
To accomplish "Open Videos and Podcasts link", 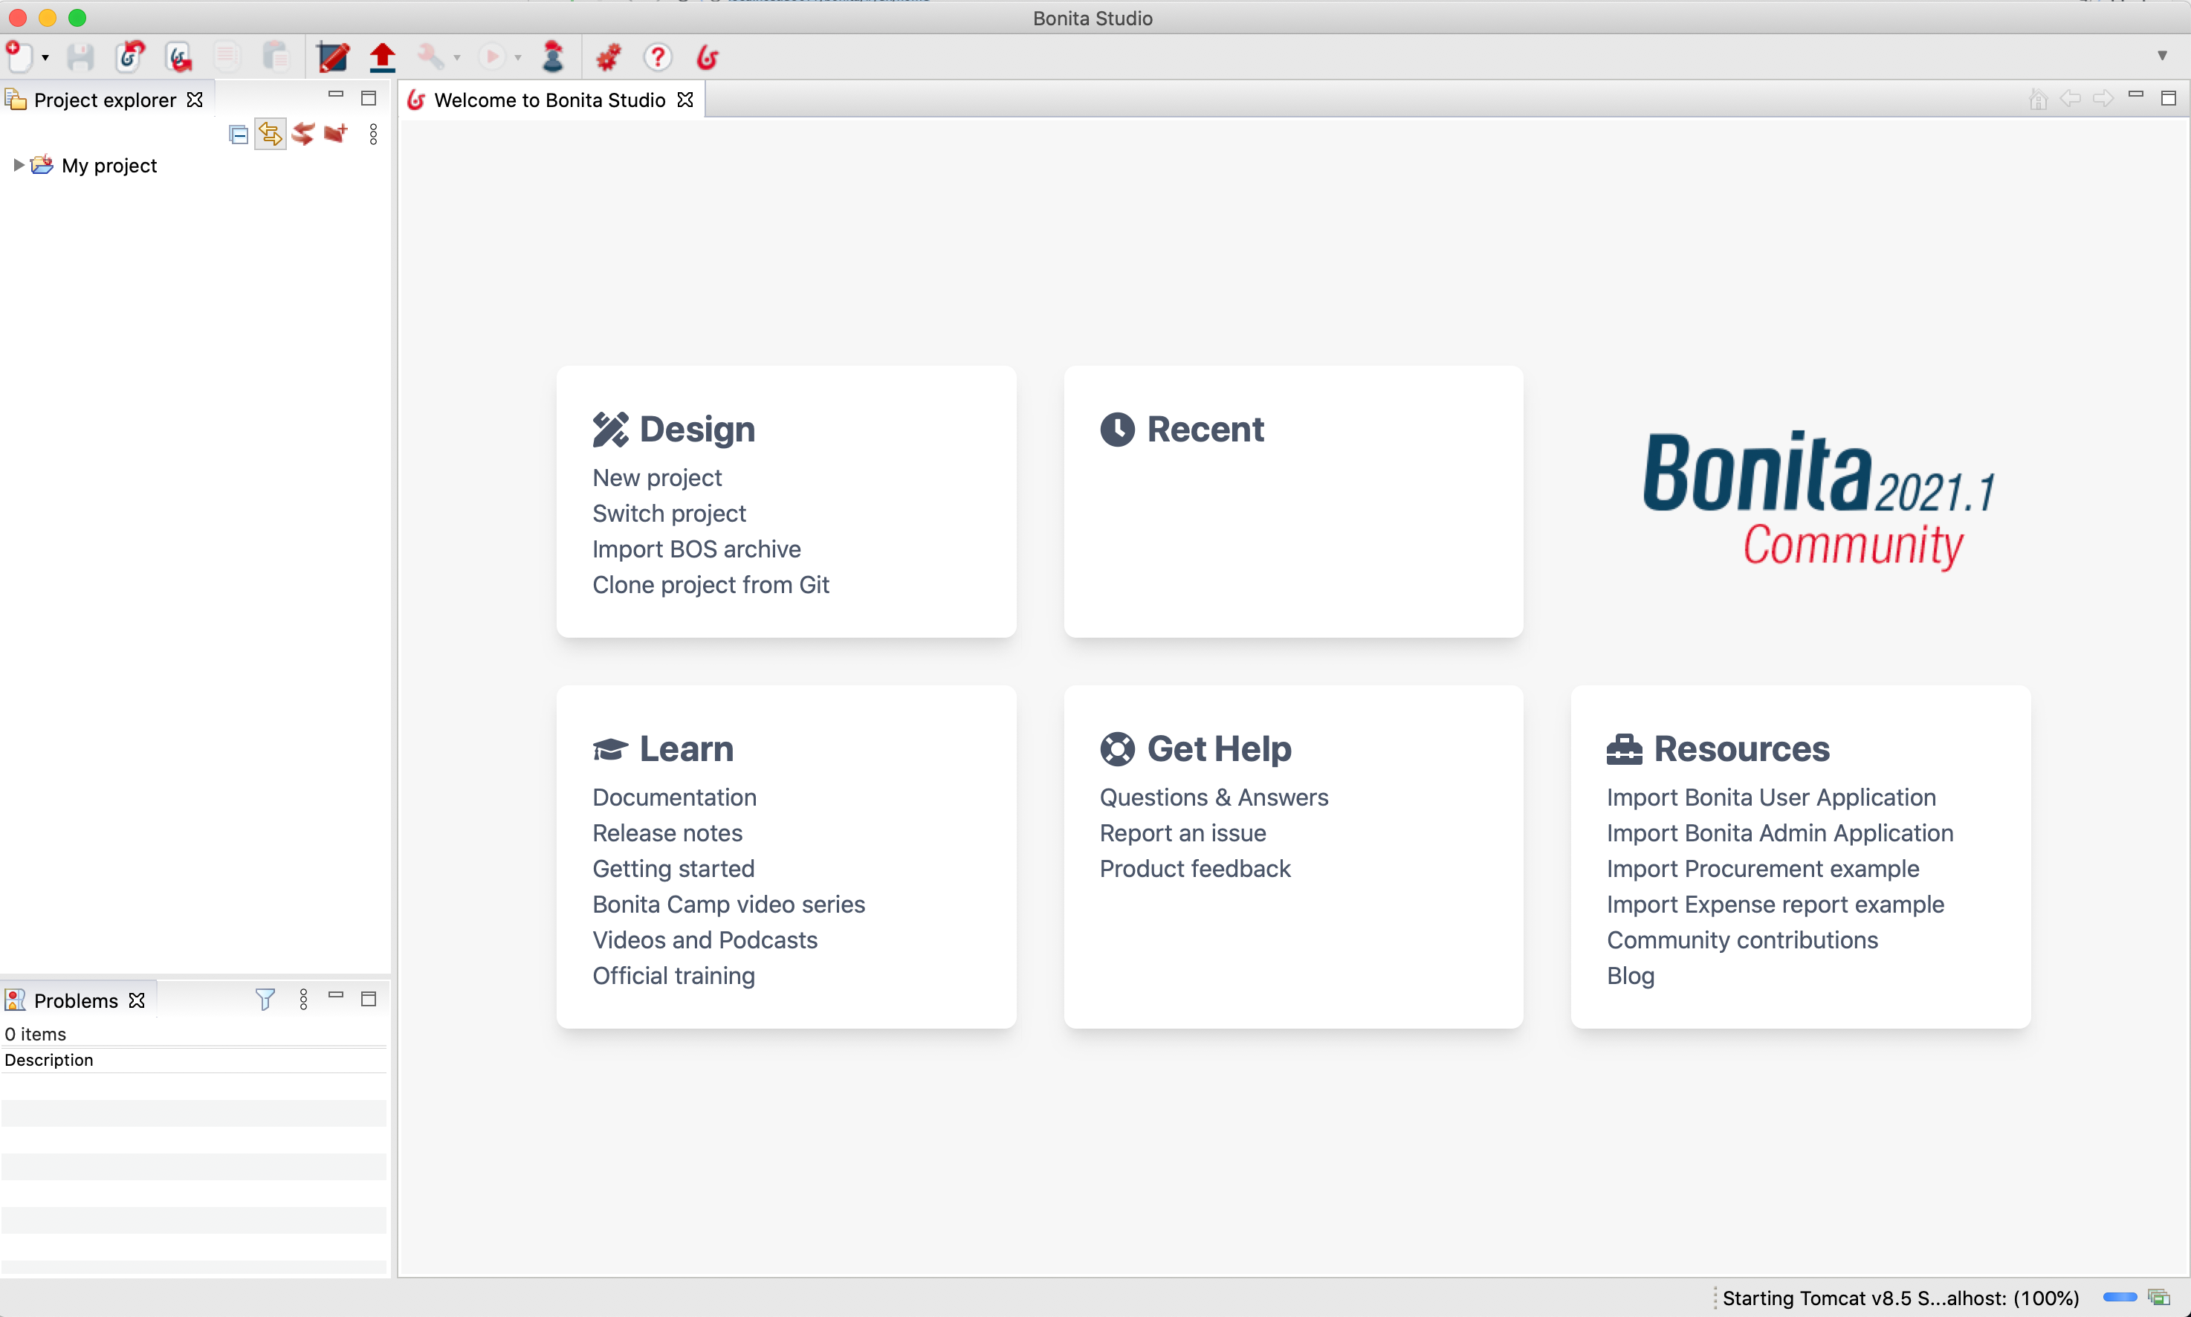I will [x=705, y=939].
